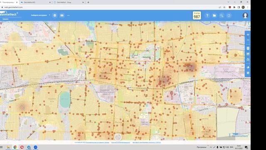Open the Chrome three-dots menu
The width and height of the screenshot is (266, 150).
tap(248, 7)
